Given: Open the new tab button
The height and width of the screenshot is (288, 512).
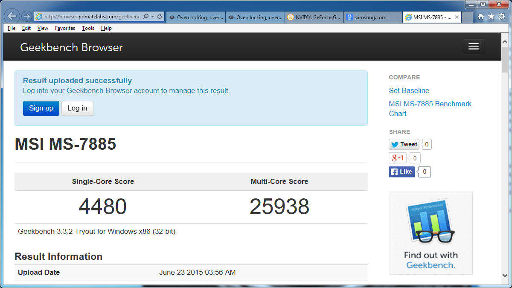Looking at the screenshot, I should [467, 17].
